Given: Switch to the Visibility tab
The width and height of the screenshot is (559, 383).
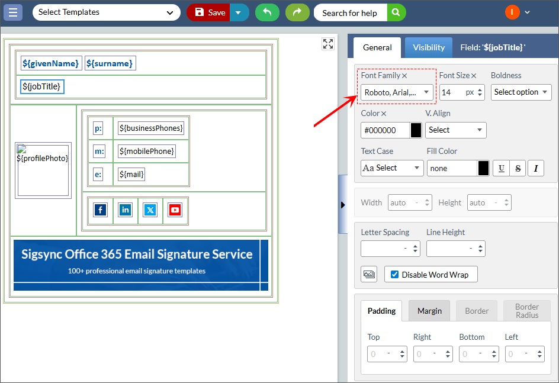Looking at the screenshot, I should [428, 47].
